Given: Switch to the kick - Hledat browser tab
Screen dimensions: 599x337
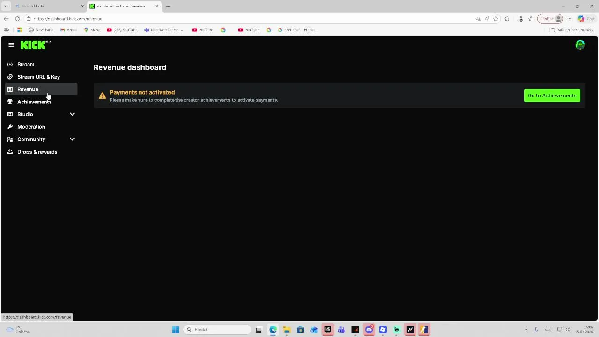Looking at the screenshot, I should [x=49, y=6].
